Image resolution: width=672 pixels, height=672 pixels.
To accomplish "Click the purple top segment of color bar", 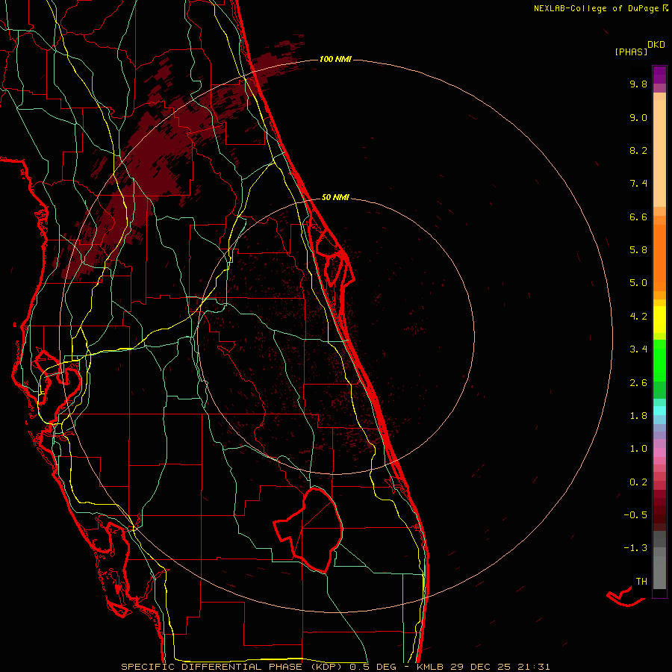I will click(659, 75).
